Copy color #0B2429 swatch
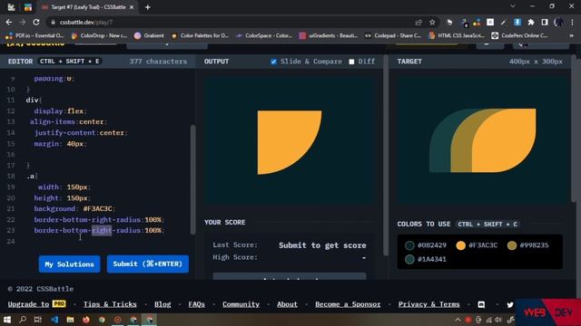 click(426, 245)
